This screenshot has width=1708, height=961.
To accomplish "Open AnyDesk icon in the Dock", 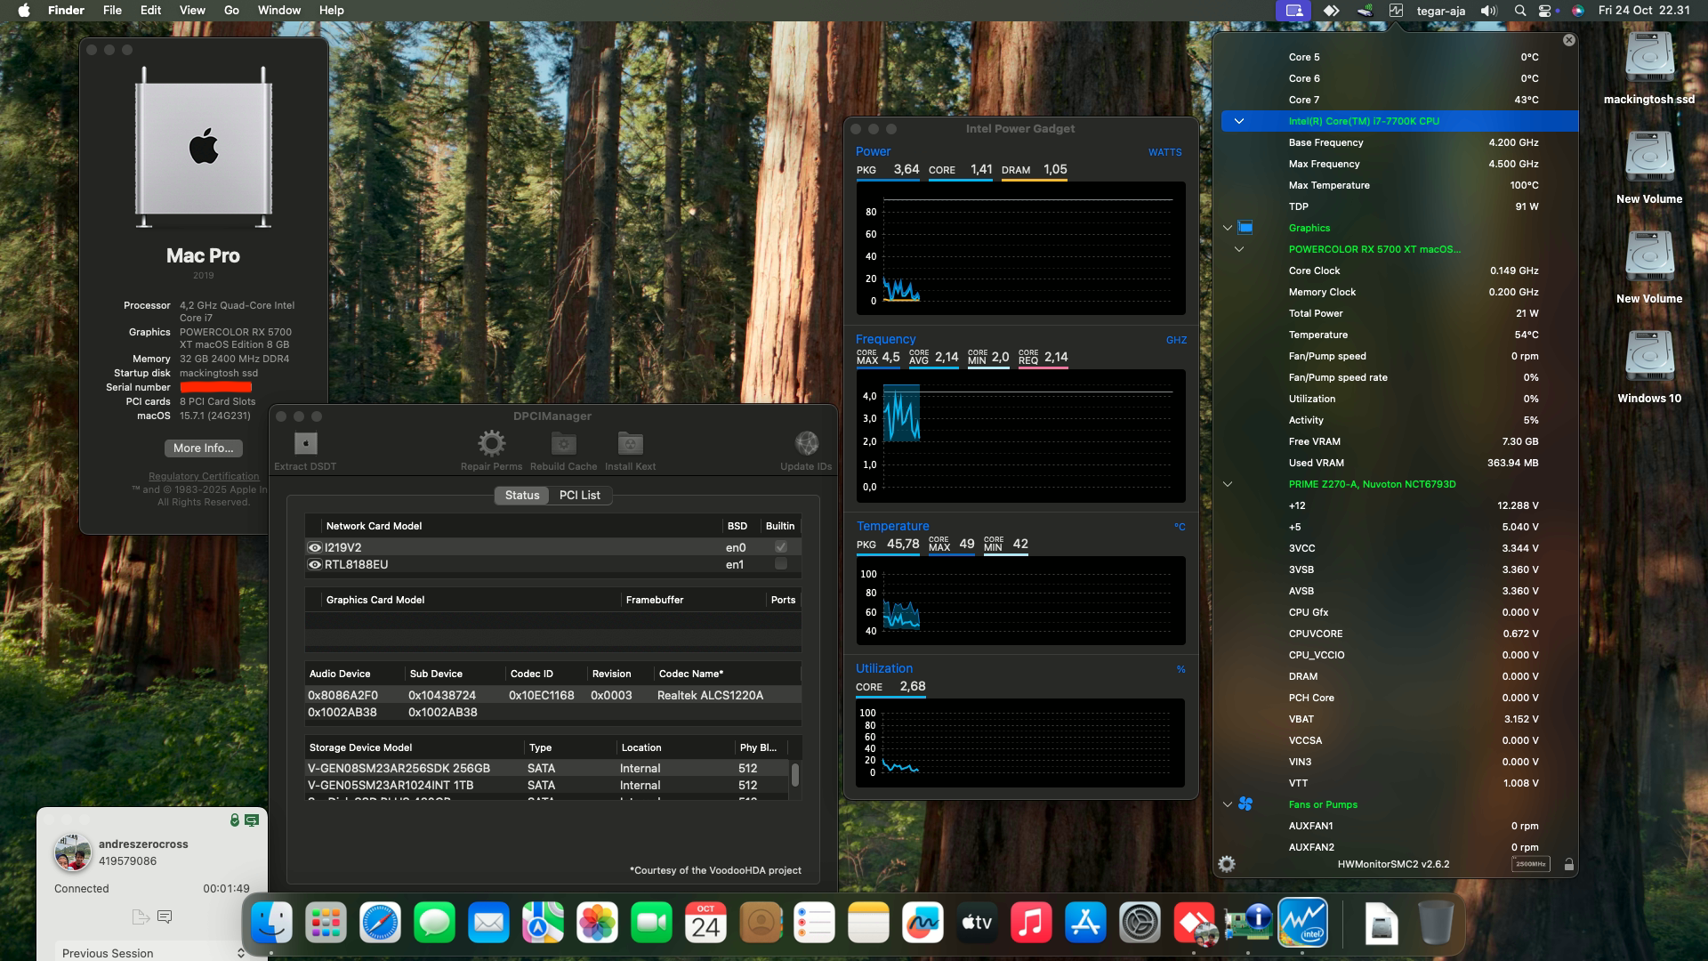I will point(1194,923).
